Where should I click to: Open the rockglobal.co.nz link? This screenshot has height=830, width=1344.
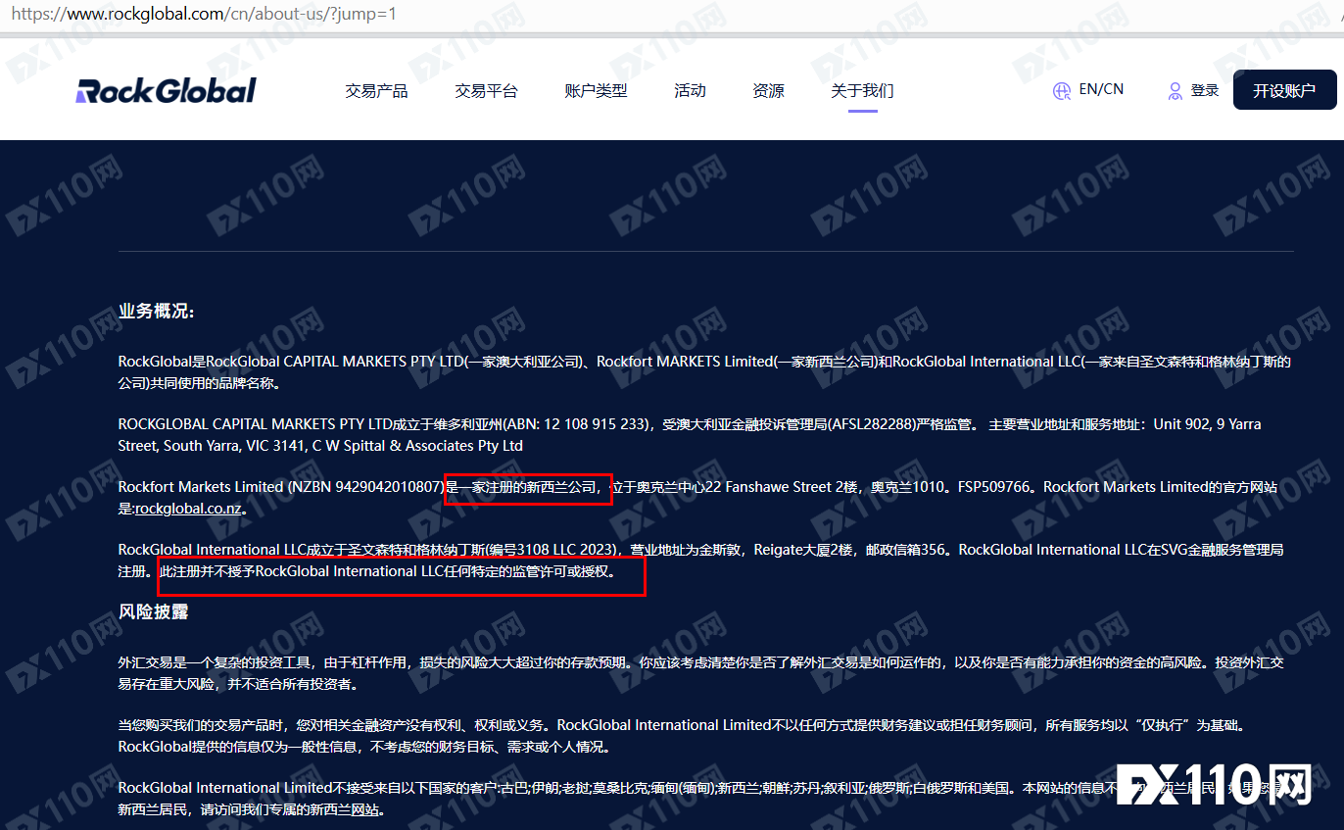coord(187,509)
